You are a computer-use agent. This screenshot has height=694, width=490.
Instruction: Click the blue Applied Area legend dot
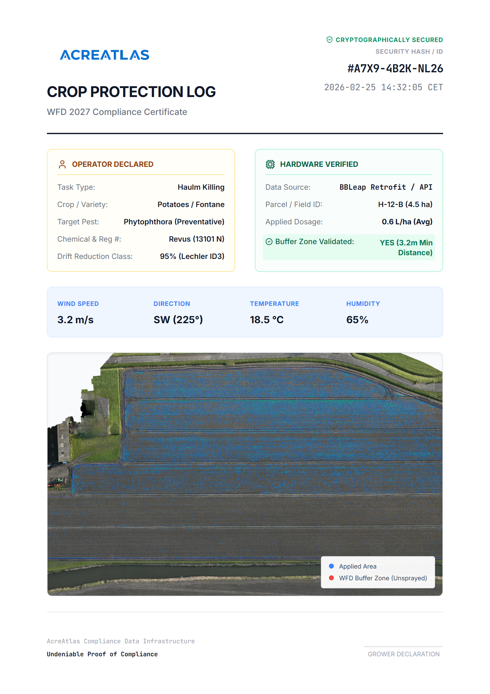331,566
